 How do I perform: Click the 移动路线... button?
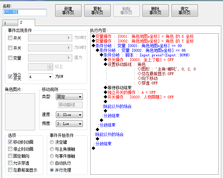[x=70, y=105]
